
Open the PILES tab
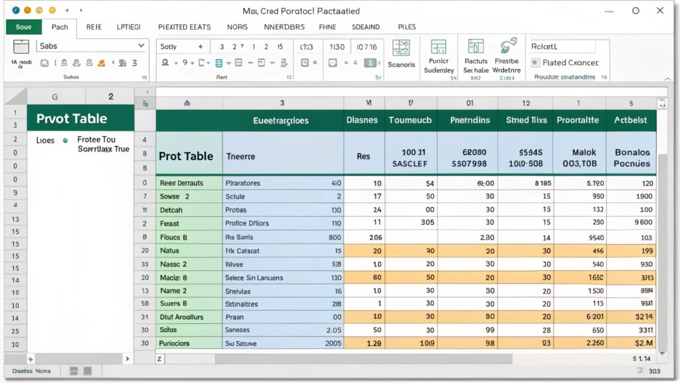[407, 27]
